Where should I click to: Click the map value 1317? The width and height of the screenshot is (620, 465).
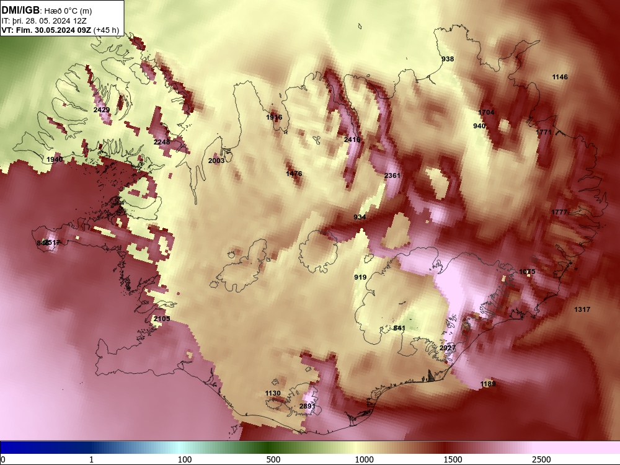point(582,309)
